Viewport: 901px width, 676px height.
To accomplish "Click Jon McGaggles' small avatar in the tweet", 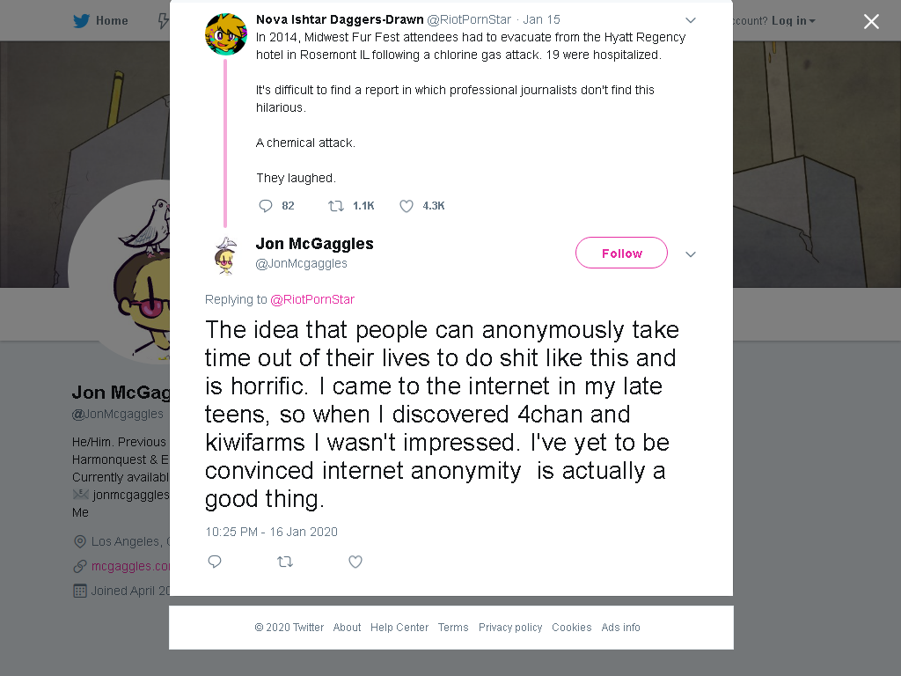I will point(226,256).
